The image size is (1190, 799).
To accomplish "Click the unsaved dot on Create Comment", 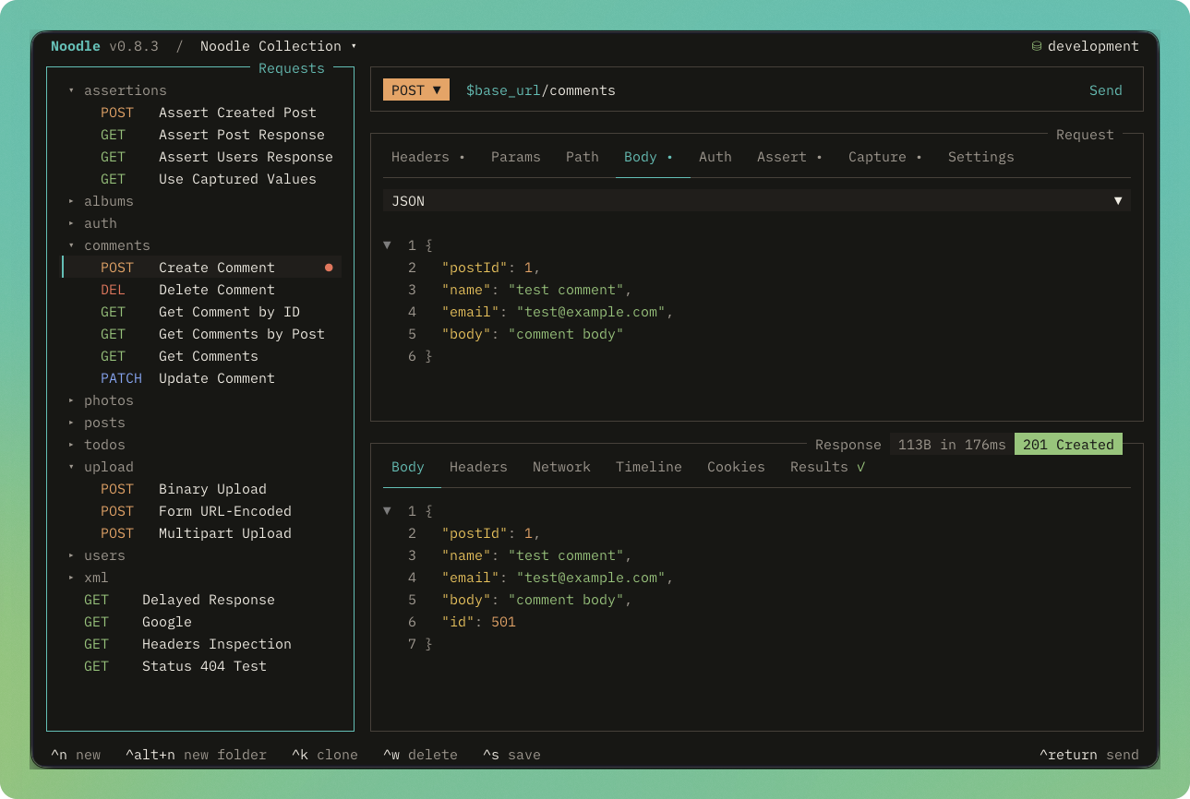I will tap(329, 268).
